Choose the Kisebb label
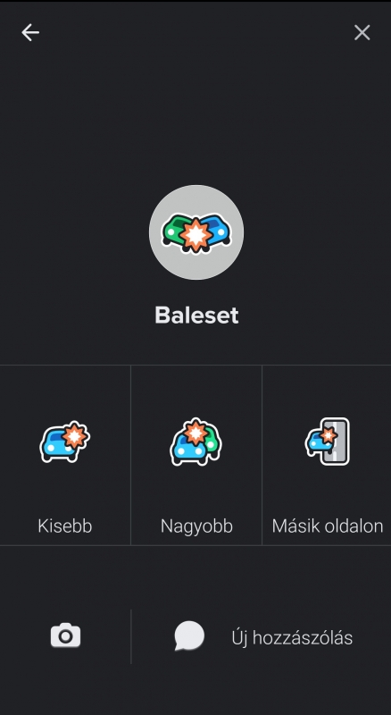This screenshot has width=391, height=715. tap(64, 526)
